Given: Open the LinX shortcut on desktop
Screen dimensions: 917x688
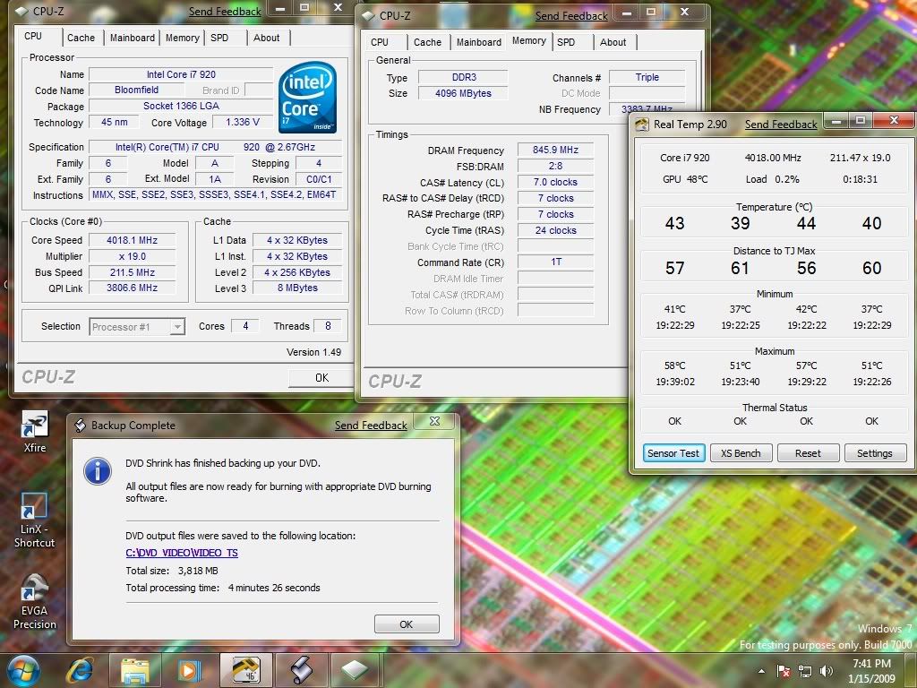Looking at the screenshot, I should tap(35, 520).
